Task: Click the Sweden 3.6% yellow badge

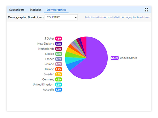Action: [59, 74]
